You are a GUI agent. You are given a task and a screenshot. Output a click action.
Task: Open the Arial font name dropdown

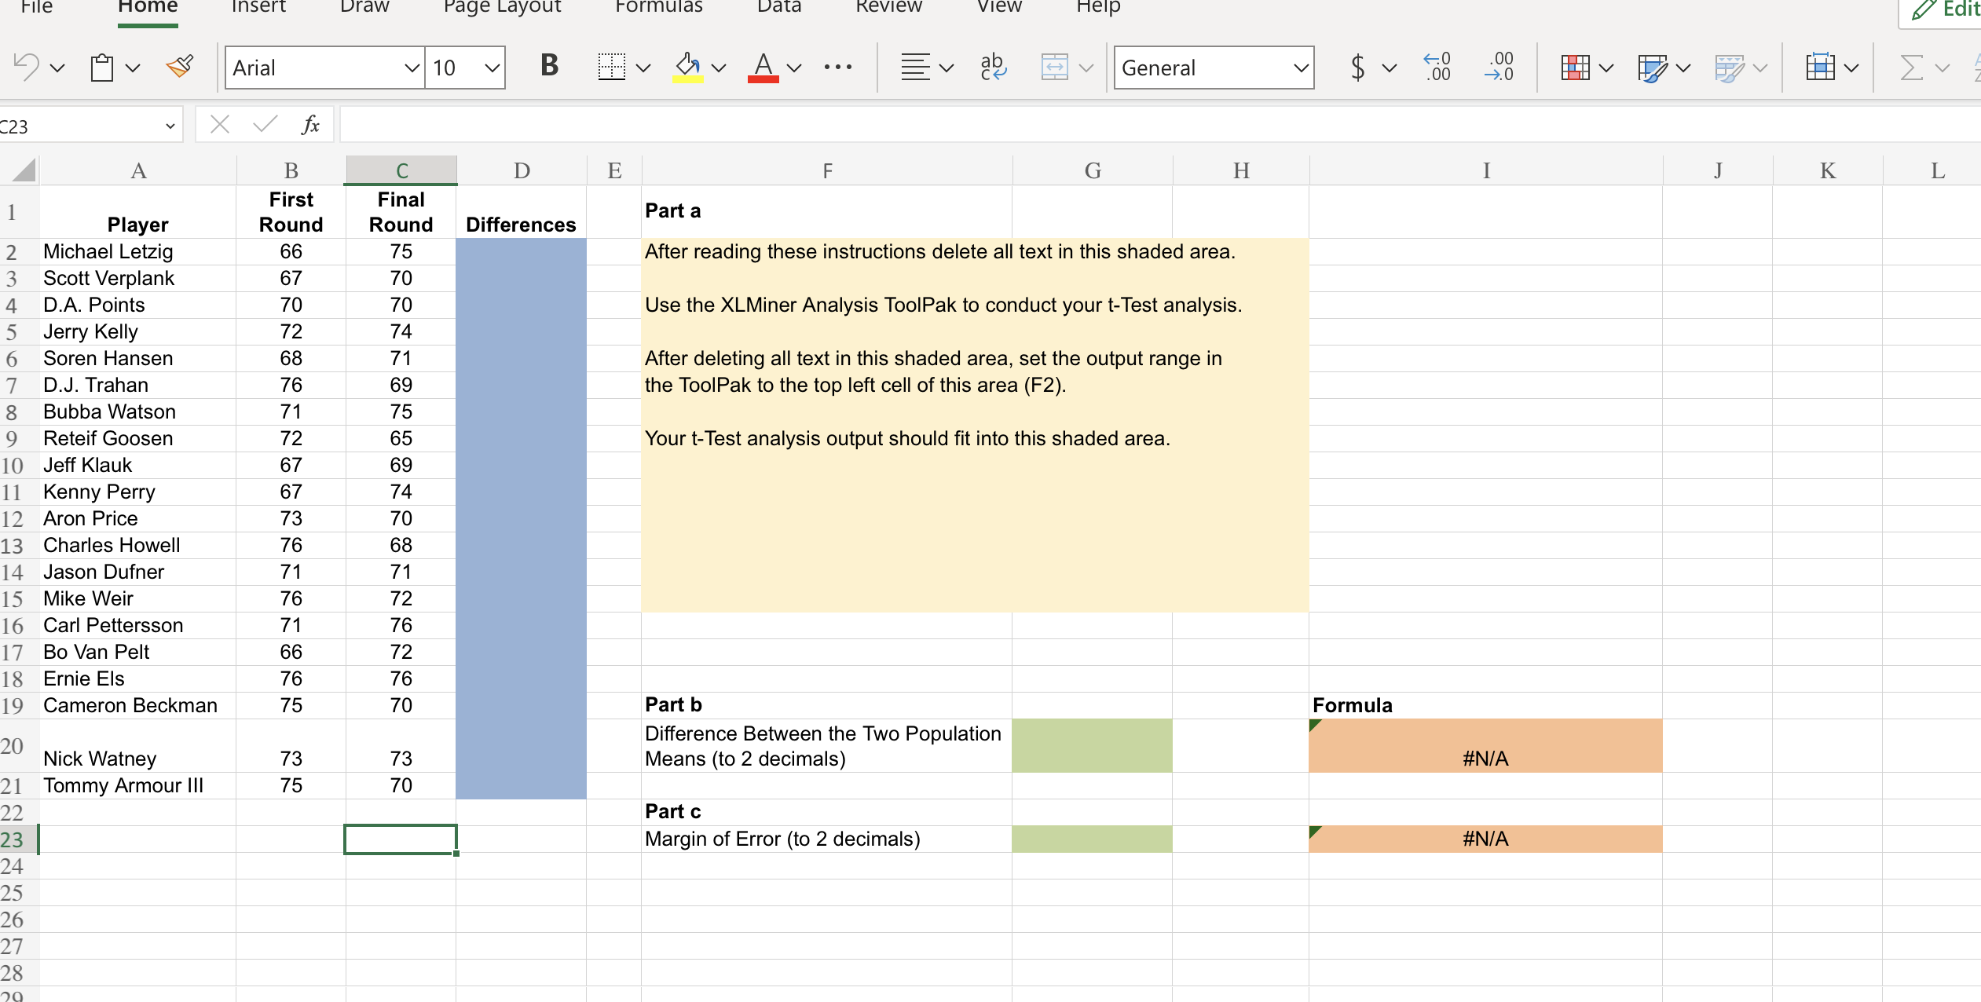pos(411,68)
